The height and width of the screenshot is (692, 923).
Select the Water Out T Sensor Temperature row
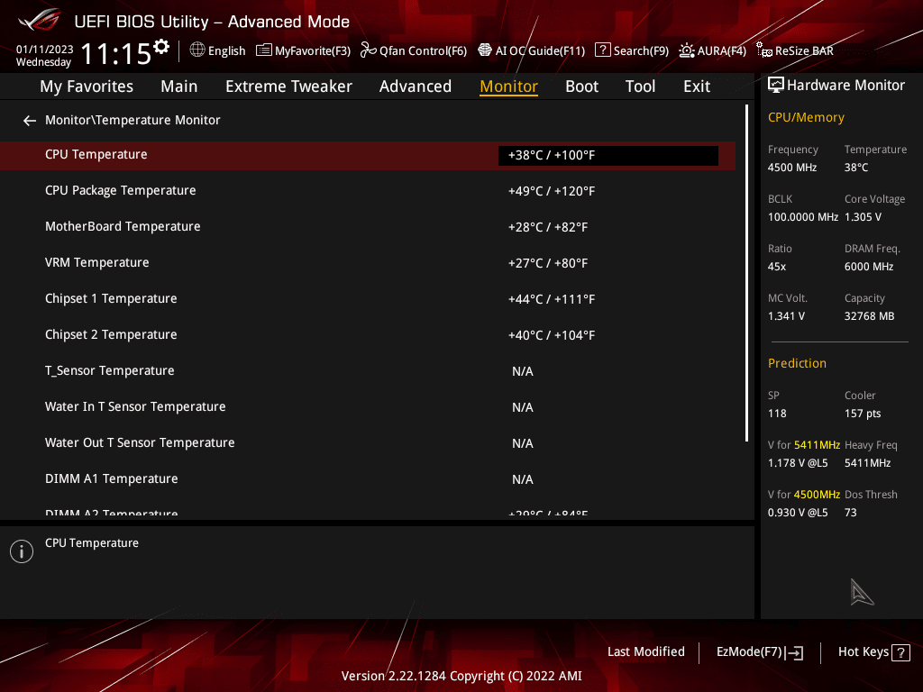[x=368, y=443]
